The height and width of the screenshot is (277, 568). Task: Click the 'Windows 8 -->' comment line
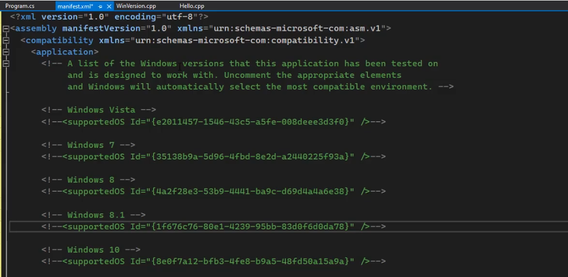click(88, 180)
